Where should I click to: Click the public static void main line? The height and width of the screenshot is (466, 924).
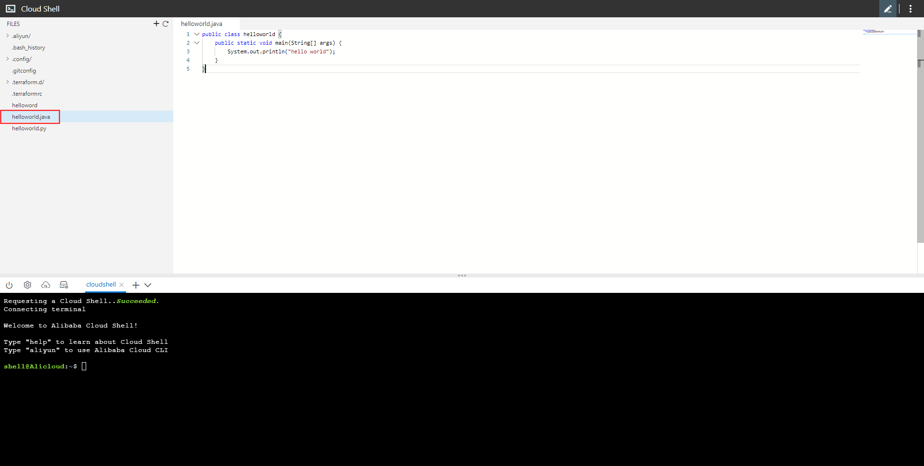click(278, 43)
